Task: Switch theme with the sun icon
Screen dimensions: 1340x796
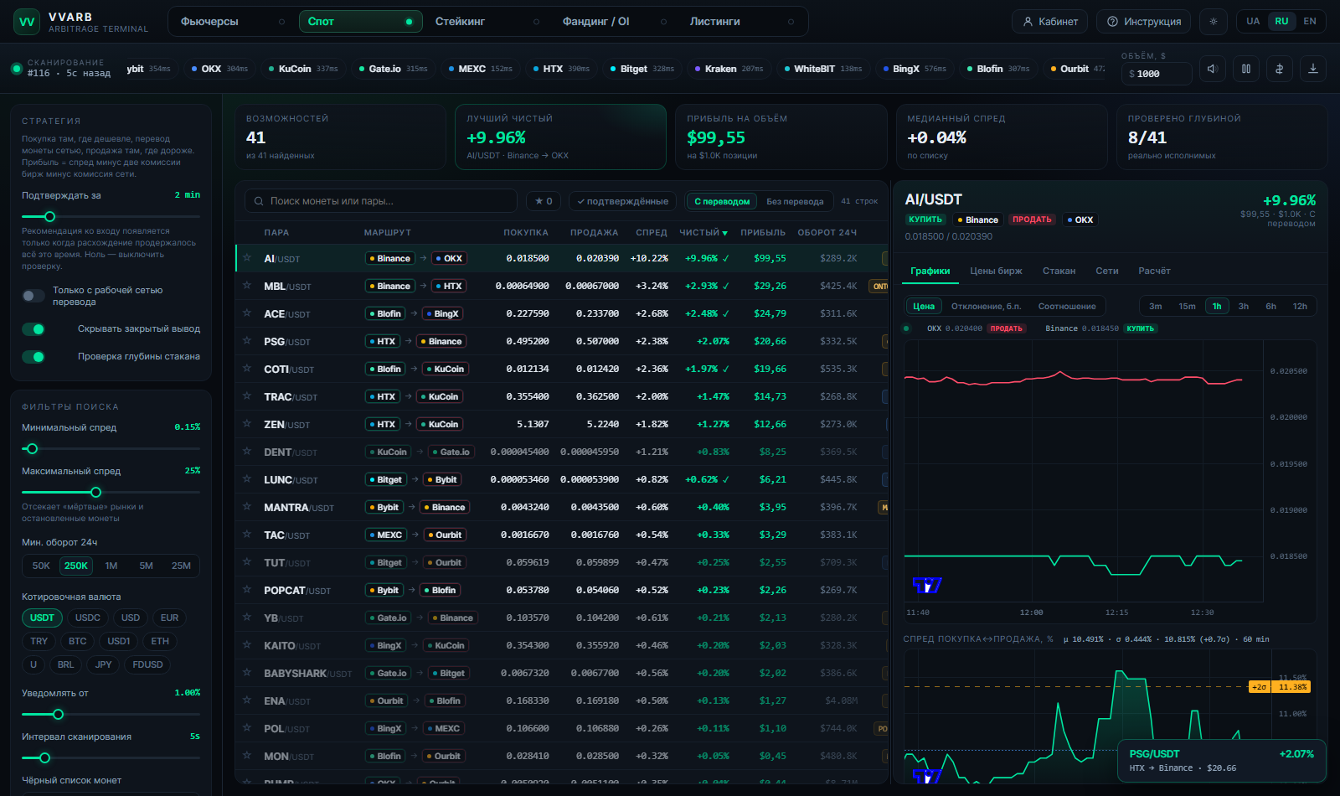Action: [1214, 22]
